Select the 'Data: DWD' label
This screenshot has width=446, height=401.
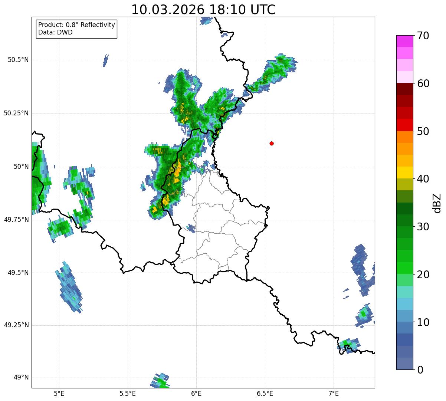tap(55, 32)
